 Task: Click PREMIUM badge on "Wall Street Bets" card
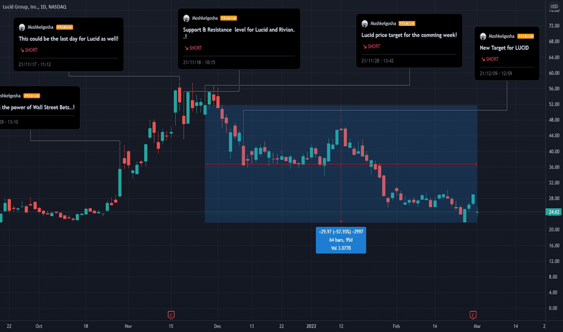pos(31,96)
